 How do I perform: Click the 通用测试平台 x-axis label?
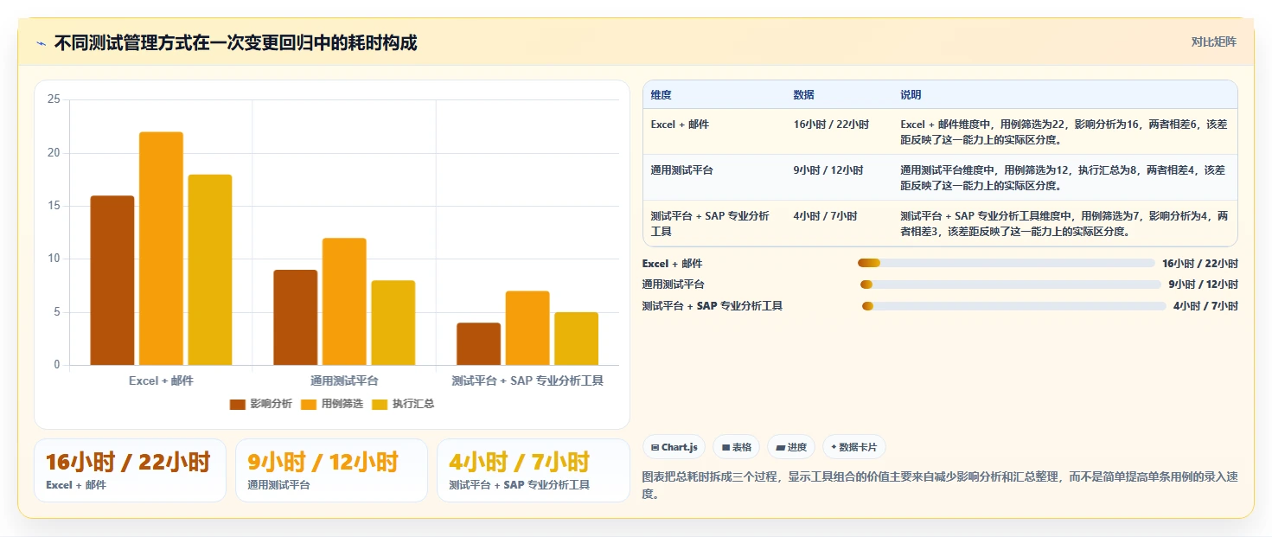[x=344, y=380]
